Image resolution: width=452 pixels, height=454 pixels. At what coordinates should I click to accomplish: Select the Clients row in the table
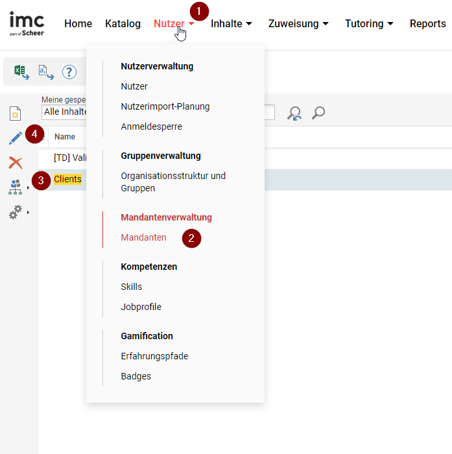point(67,180)
